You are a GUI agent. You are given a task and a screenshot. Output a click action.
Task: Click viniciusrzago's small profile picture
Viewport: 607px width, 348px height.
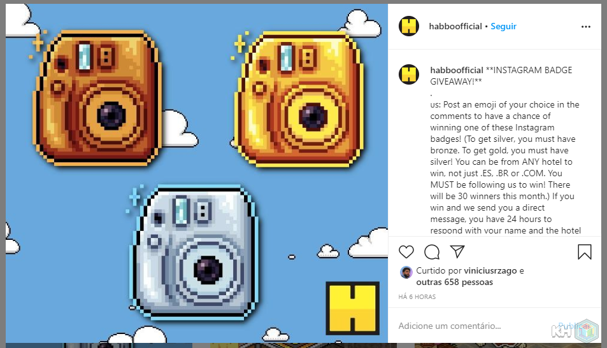(x=406, y=272)
